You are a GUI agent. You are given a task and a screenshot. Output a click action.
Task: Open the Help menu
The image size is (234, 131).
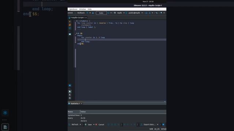90,9
